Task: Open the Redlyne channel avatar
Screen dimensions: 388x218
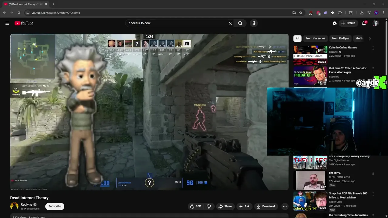Action: point(14,206)
